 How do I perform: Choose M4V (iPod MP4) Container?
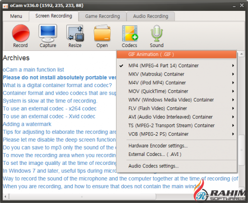(177, 83)
